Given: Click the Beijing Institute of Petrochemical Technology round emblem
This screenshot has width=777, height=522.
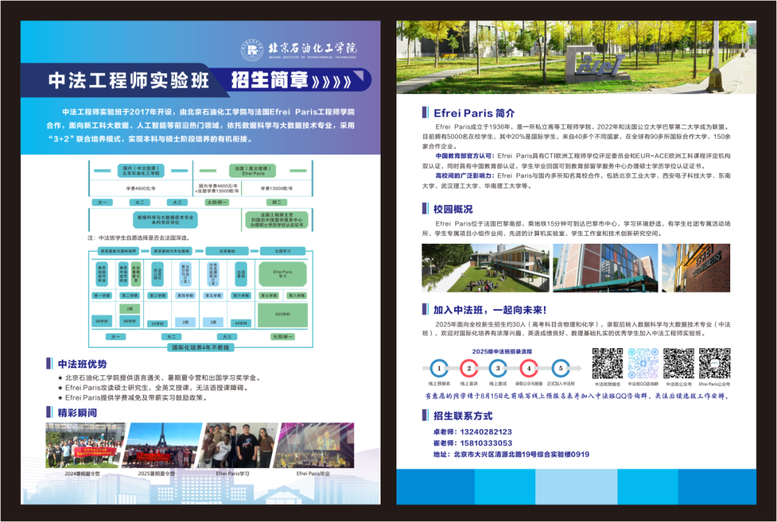Looking at the screenshot, I should (x=253, y=50).
